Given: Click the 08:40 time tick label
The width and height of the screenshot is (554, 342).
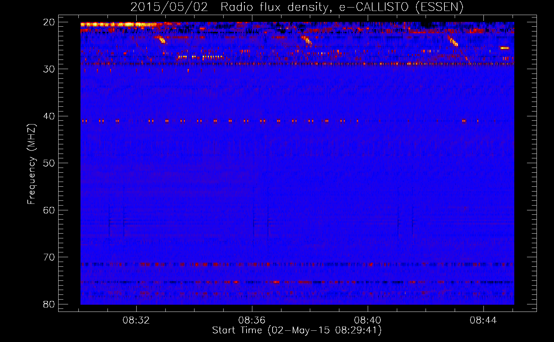Looking at the screenshot, I should tap(368, 320).
